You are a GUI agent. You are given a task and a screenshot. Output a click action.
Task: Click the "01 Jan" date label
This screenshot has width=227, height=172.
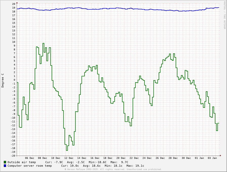199,158
